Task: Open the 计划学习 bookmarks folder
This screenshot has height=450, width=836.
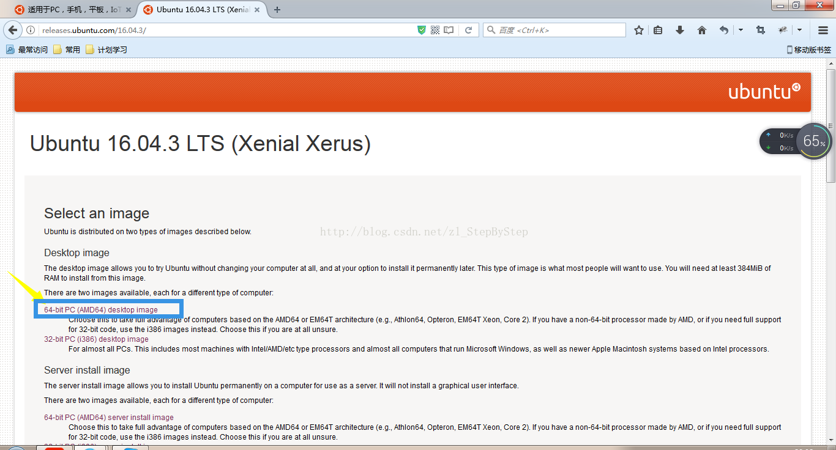Action: tap(106, 50)
